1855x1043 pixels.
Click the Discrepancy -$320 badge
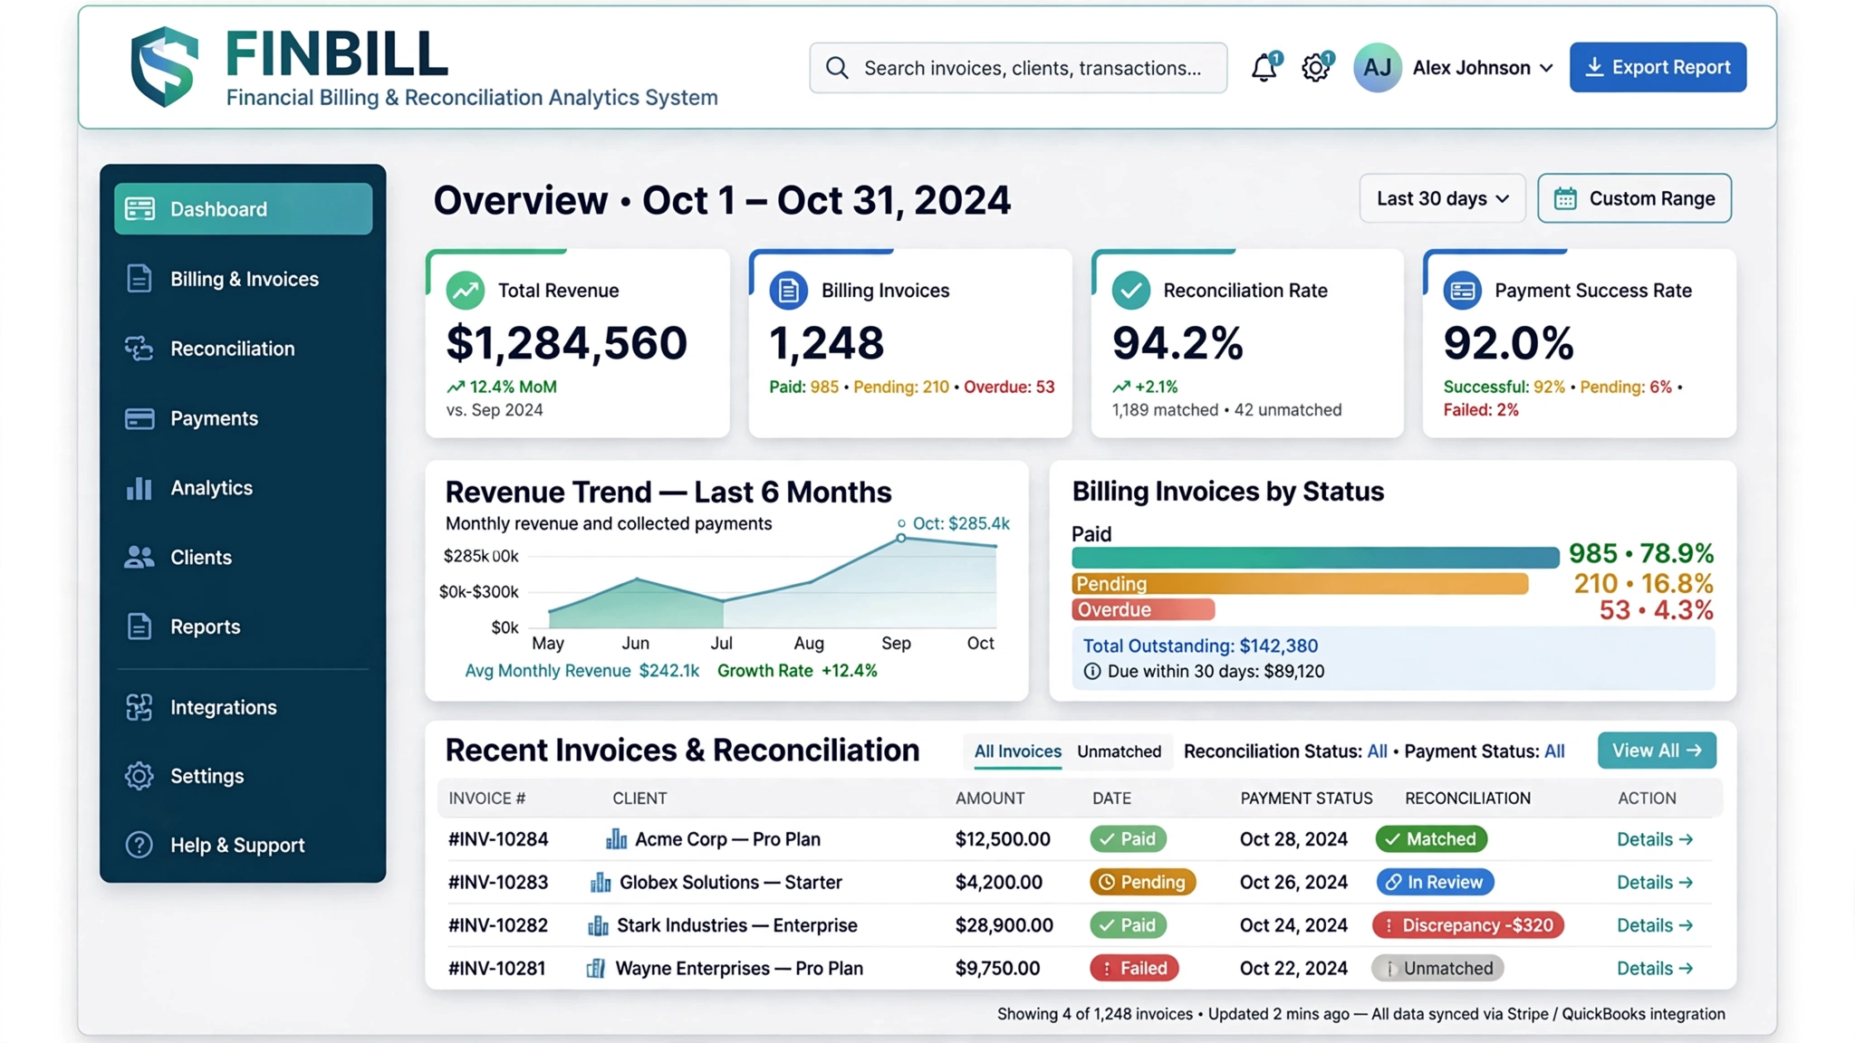pyautogui.click(x=1467, y=925)
